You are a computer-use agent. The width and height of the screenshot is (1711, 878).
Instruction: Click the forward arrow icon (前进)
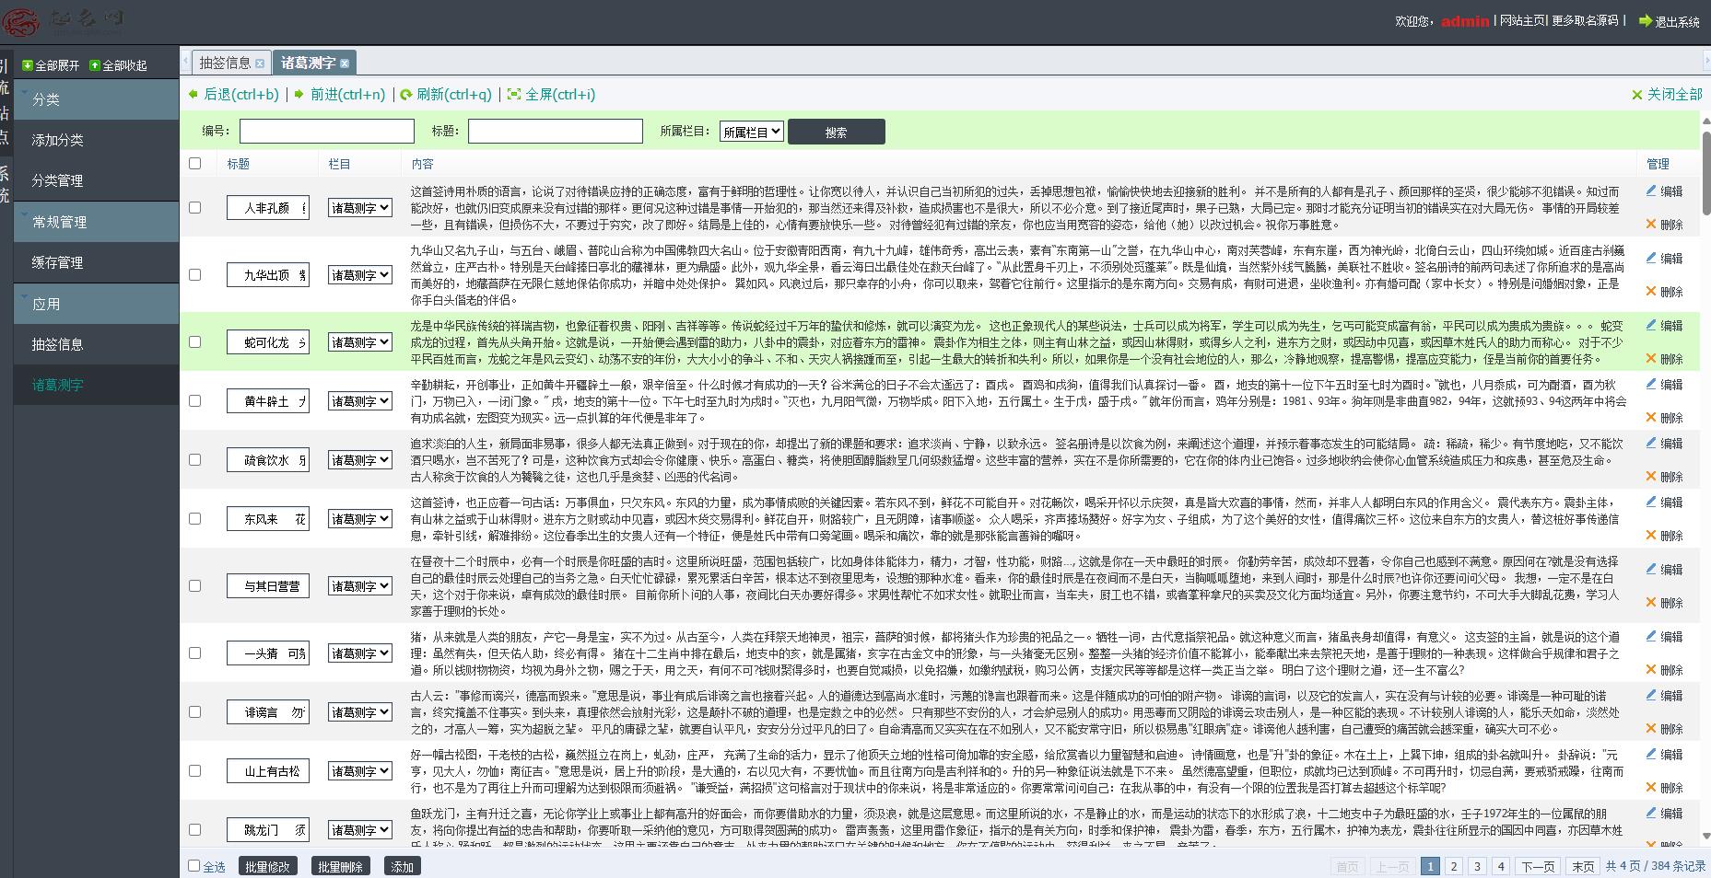point(299,95)
